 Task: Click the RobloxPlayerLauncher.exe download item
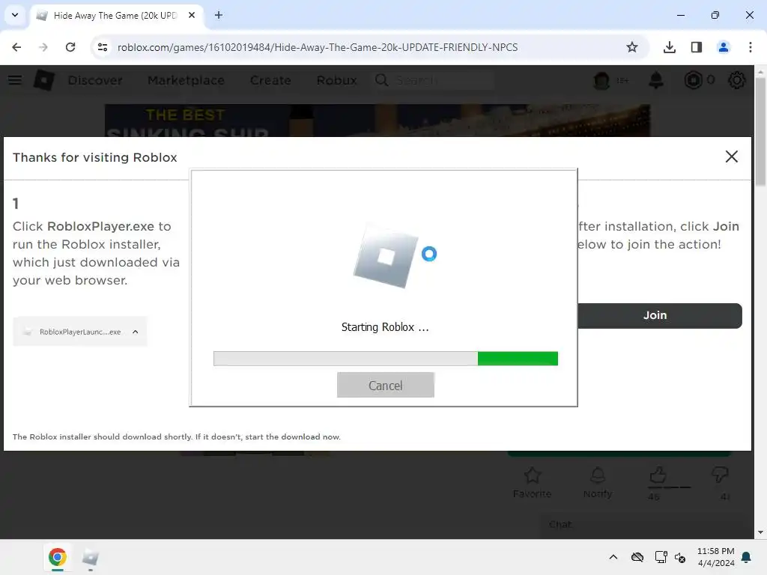tap(79, 332)
